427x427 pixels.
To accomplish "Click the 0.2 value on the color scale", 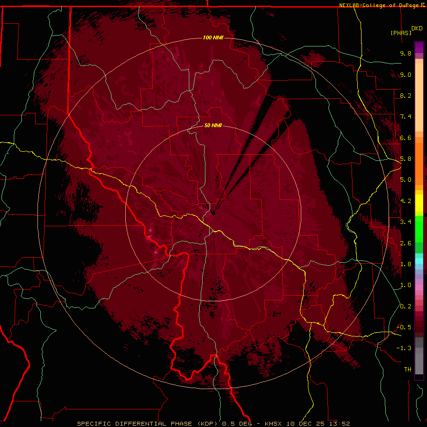I will pyautogui.click(x=406, y=306).
